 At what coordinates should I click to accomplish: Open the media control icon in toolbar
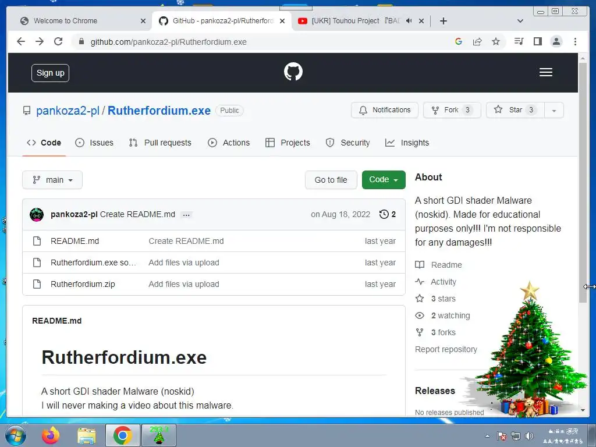519,41
